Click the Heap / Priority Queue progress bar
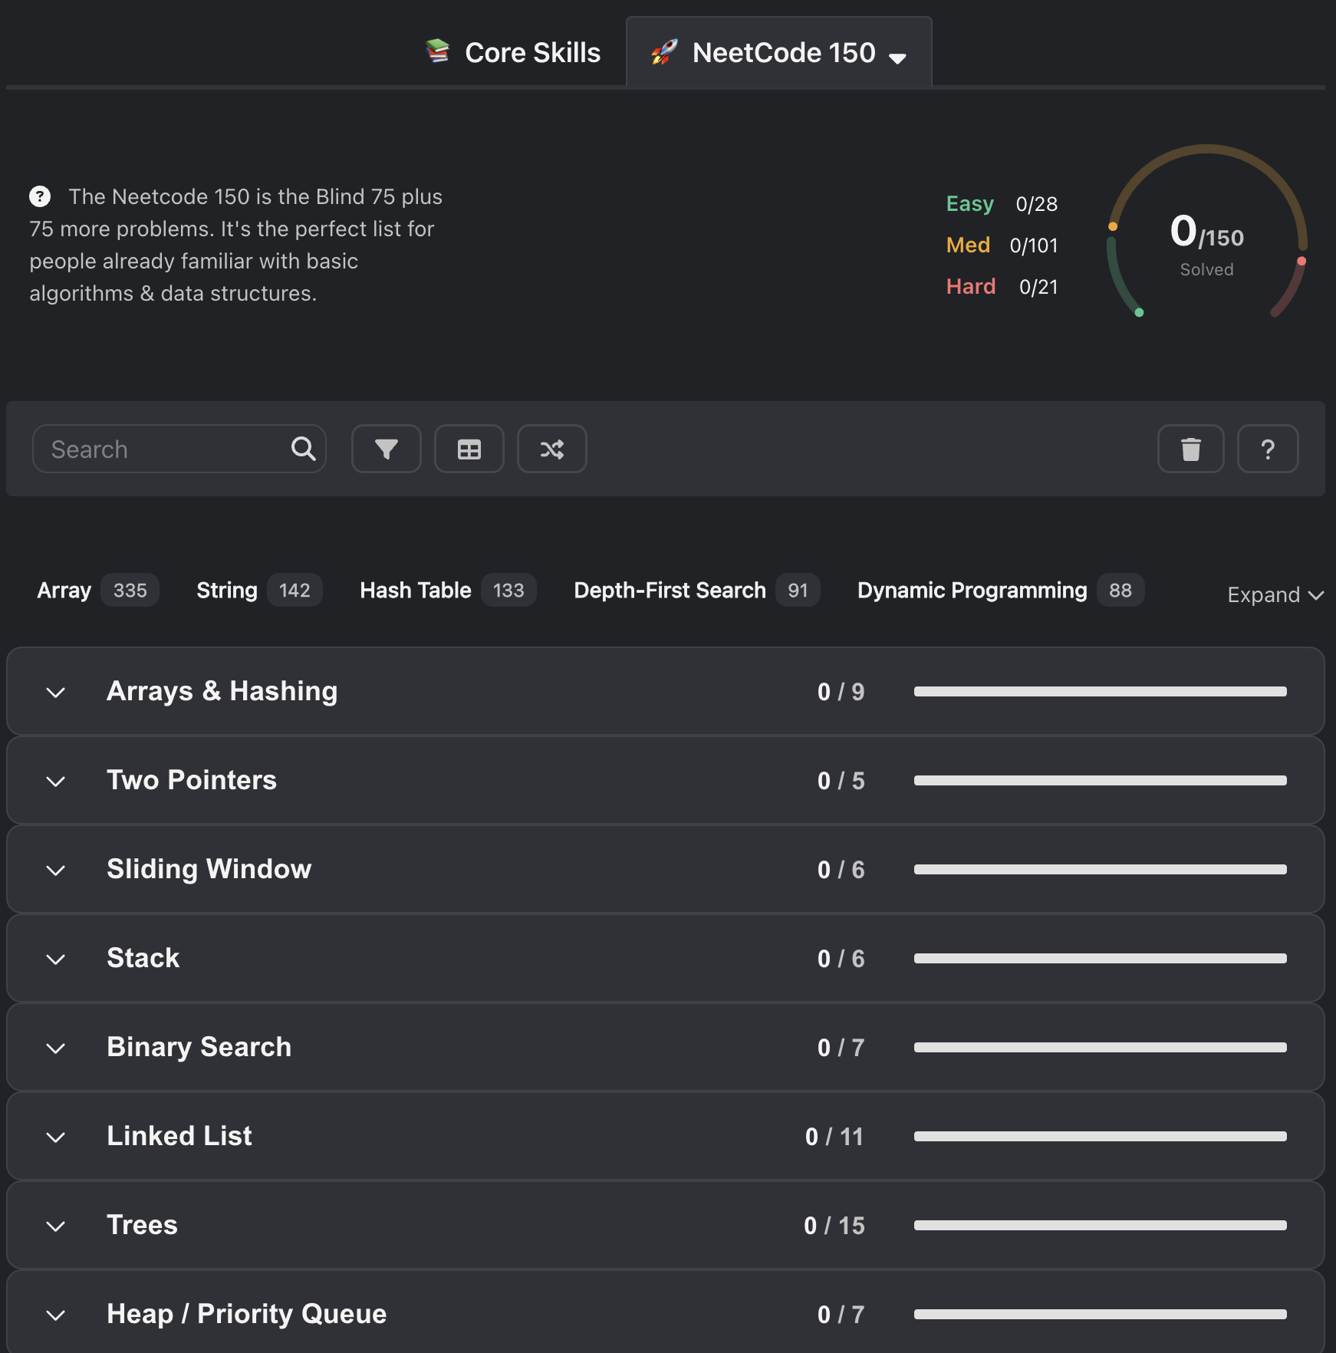The height and width of the screenshot is (1353, 1336). [x=1101, y=1314]
